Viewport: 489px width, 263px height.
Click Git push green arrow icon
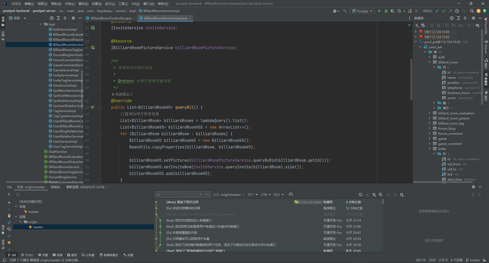tap(450, 11)
